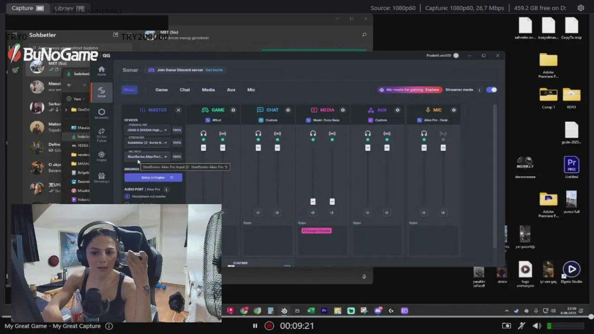Toggle MIC stream output

pos(443,134)
